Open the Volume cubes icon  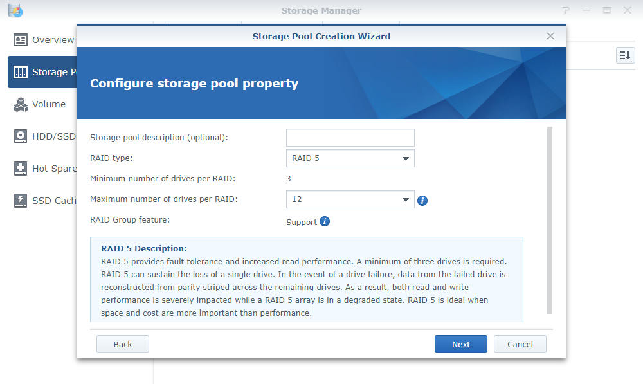(21, 104)
